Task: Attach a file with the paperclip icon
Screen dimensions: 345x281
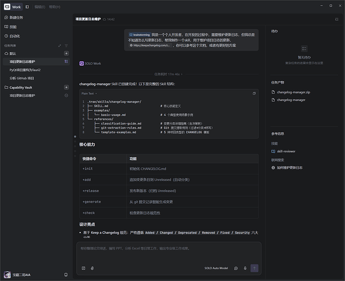Action: point(92,268)
